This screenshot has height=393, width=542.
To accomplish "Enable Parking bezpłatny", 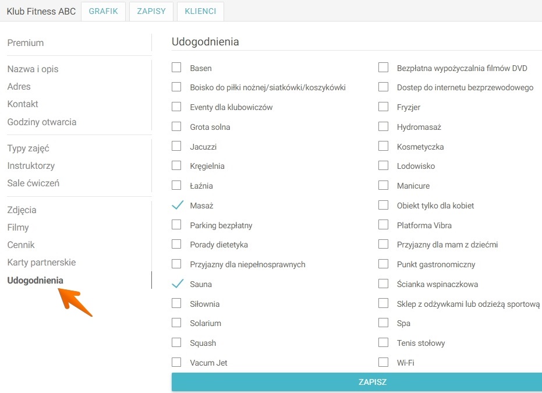I will click(x=176, y=225).
